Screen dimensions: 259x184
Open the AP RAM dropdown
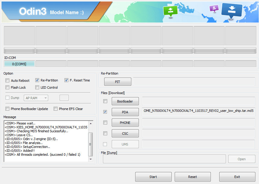point(36,98)
